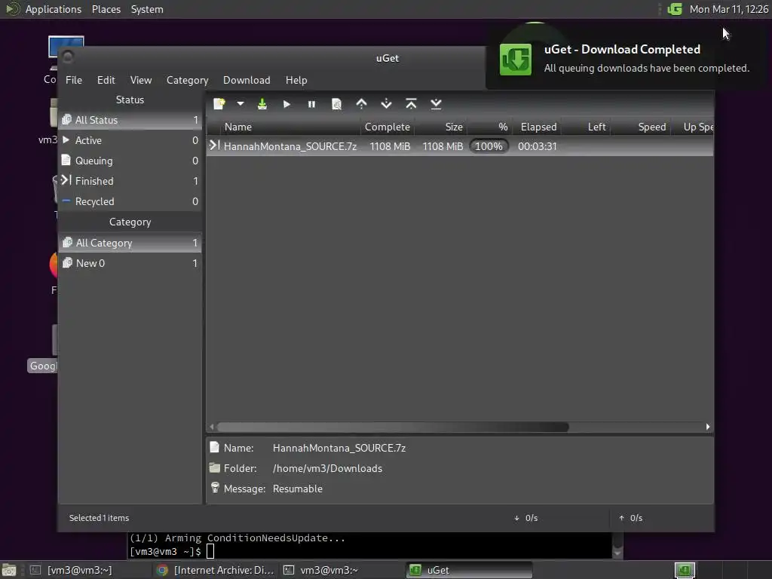Click the elapsed time 00:03:31 cell
The height and width of the screenshot is (579, 772).
[x=537, y=146]
